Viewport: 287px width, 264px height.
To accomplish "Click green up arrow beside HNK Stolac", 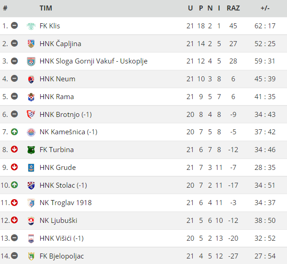I will tap(14, 185).
